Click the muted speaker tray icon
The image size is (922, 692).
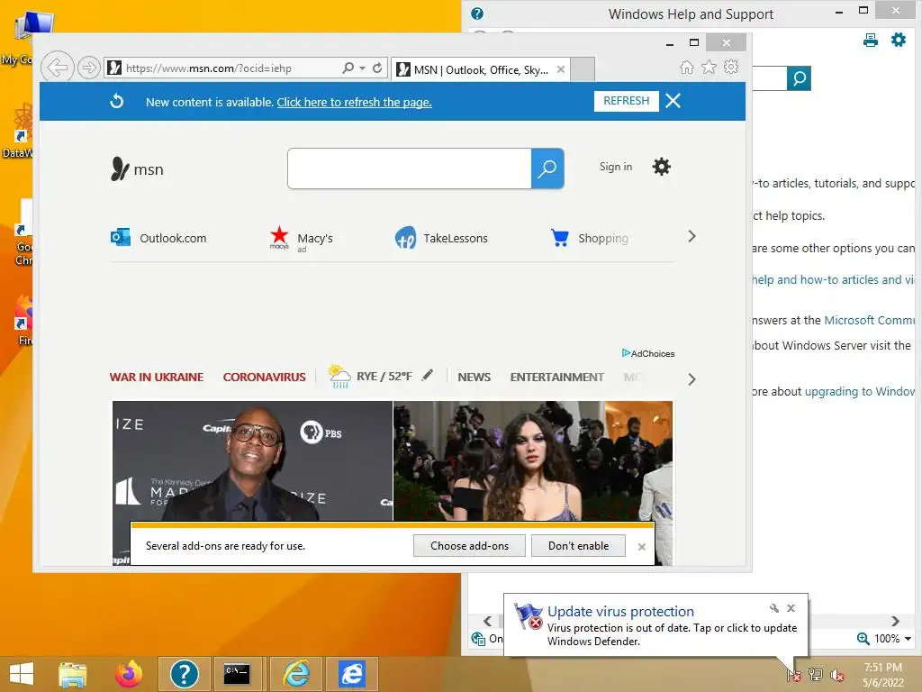pos(836,675)
